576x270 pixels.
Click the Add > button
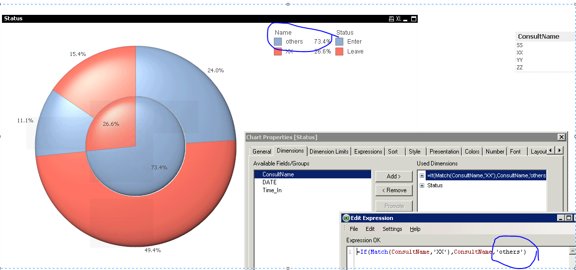point(394,176)
